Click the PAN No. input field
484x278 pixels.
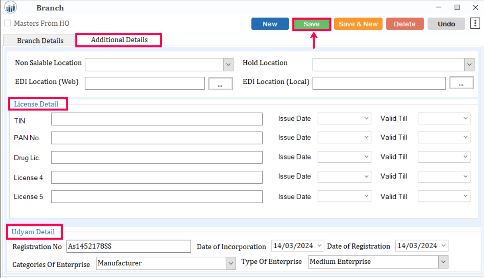[157, 138]
